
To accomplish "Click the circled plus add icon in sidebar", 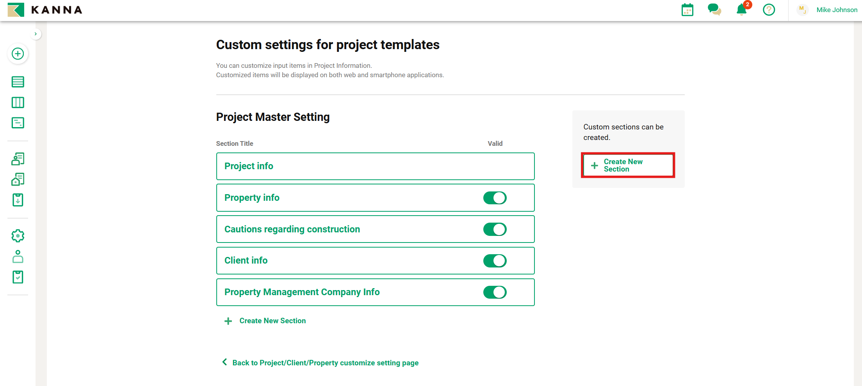I will coord(18,54).
